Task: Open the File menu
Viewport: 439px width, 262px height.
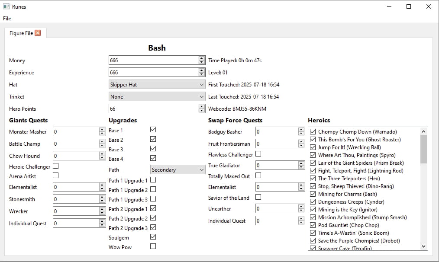Action: pyautogui.click(x=7, y=19)
